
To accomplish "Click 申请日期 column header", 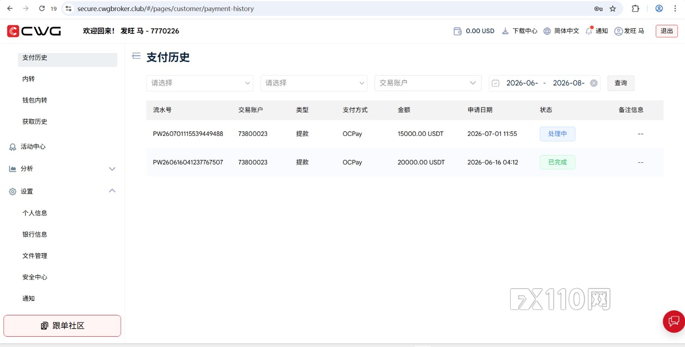I will tap(480, 110).
